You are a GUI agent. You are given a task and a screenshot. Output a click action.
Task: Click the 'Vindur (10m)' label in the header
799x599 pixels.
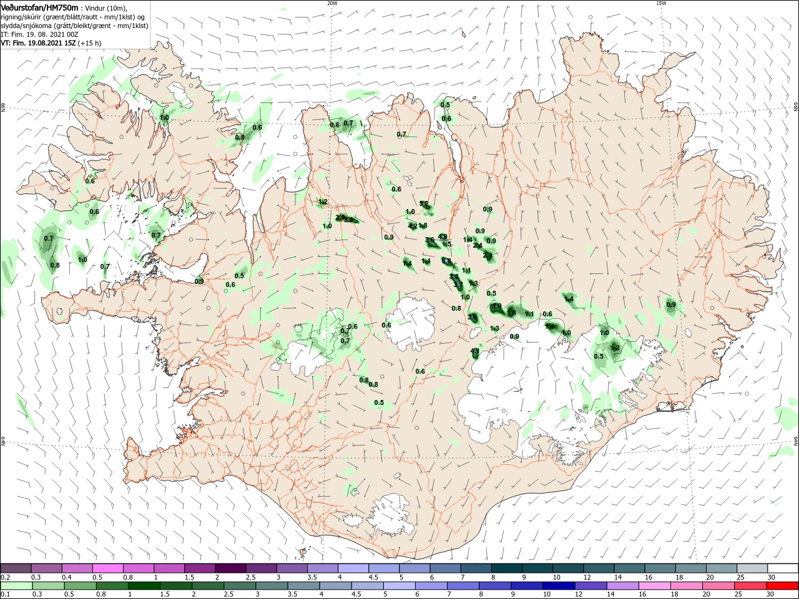click(105, 8)
